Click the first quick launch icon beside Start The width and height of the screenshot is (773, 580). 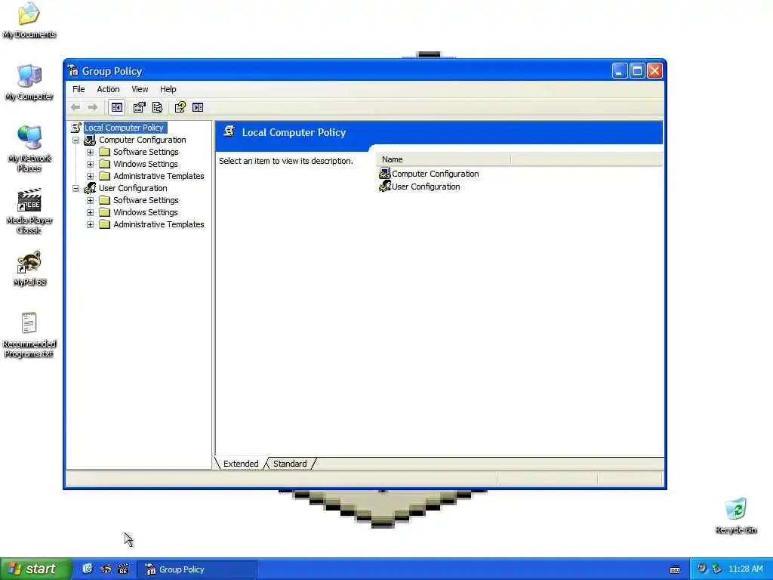[x=88, y=569]
